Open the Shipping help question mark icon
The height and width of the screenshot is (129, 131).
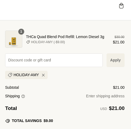pos(23,96)
